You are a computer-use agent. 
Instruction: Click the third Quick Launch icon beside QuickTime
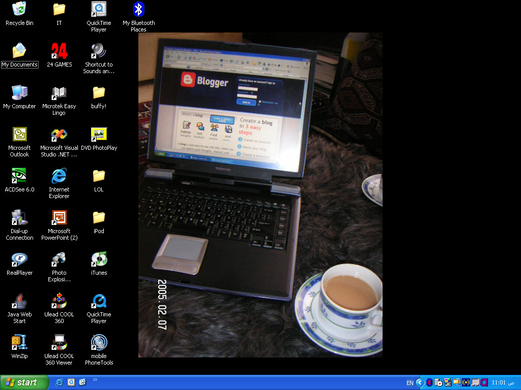82,382
